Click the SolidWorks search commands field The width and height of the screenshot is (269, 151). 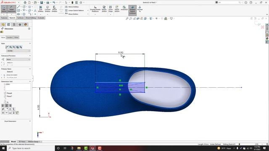pyautogui.click(x=229, y=3)
